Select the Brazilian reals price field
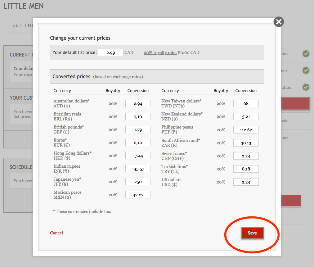 click(138, 117)
